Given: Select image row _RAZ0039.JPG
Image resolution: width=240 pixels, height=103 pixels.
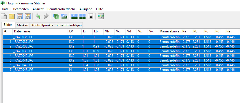Looking at the screenshot, I should (122, 51).
